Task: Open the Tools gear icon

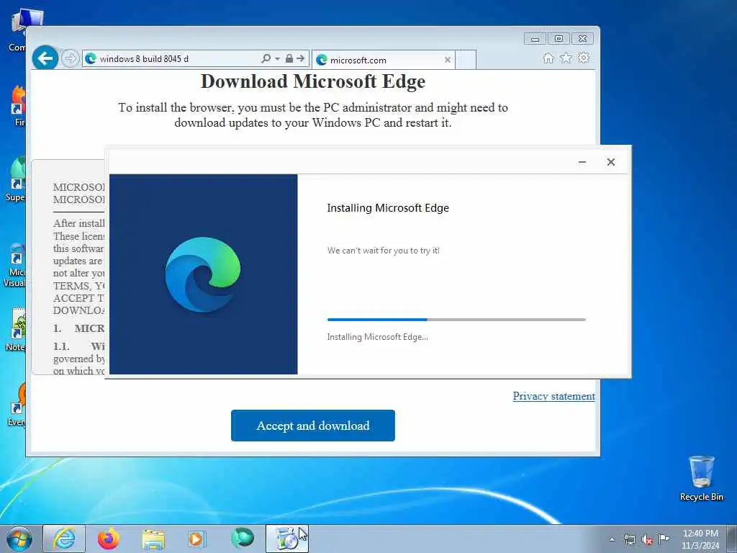Action: [584, 58]
